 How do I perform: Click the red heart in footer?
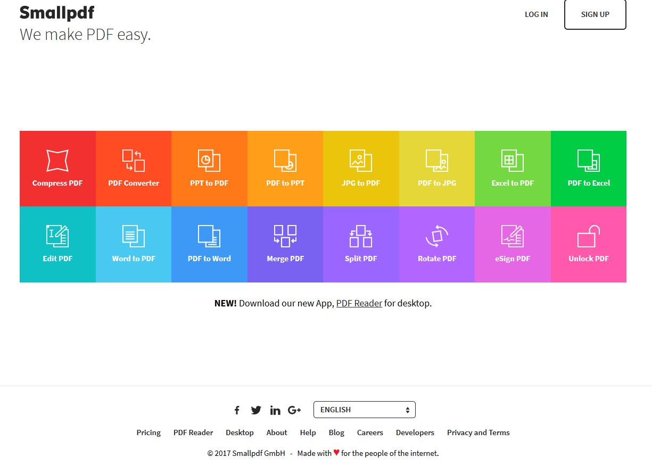[336, 453]
